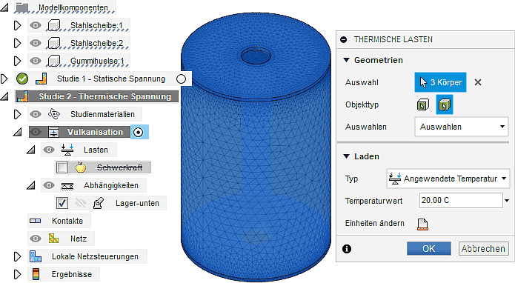Select the bodies object type icon
The height and width of the screenshot is (283, 515).
click(445, 104)
